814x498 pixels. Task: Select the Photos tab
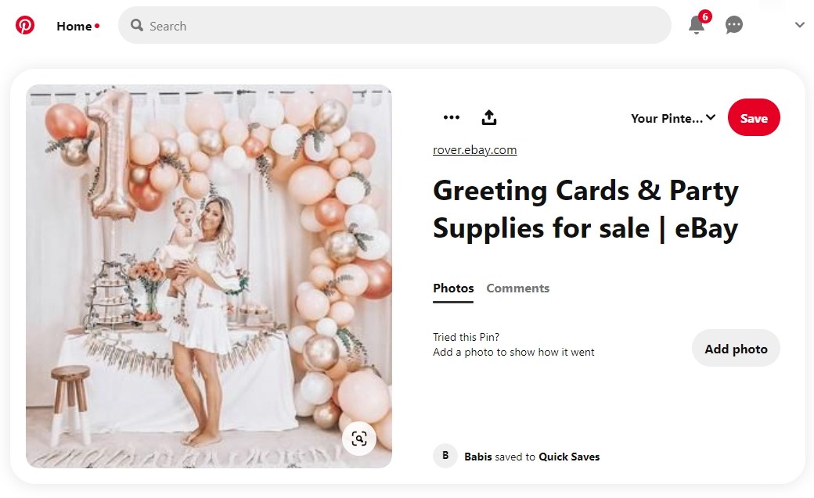tap(453, 288)
